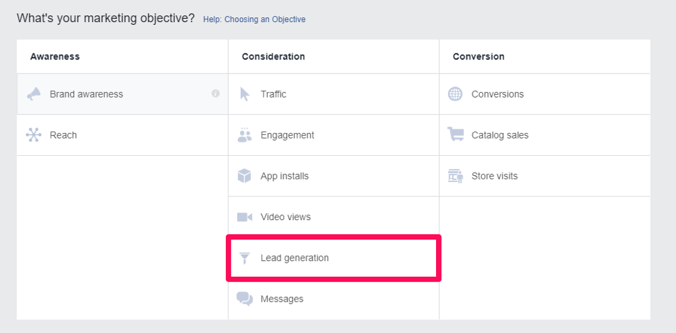The height and width of the screenshot is (333, 676).
Task: Show info tooltip for Brand awareness
Action: 216,93
